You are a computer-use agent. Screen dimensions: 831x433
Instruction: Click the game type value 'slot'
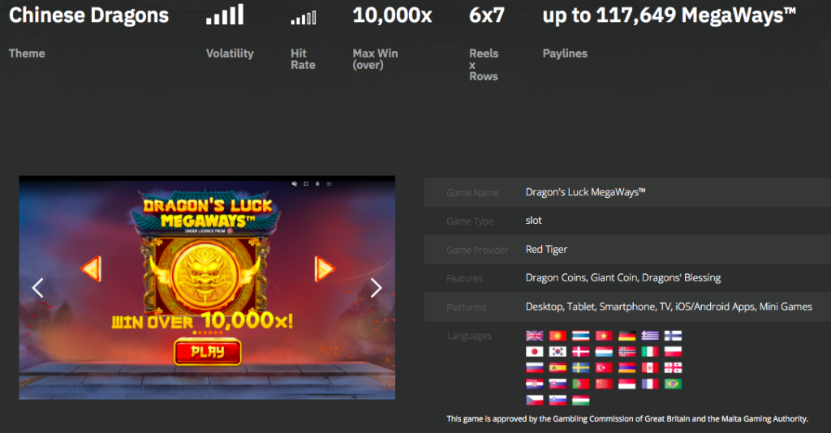[533, 221]
